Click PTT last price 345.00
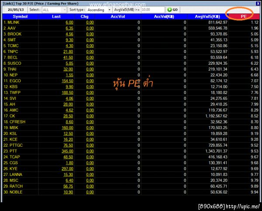The height and width of the screenshot is (211, 262). pyautogui.click(x=68, y=151)
